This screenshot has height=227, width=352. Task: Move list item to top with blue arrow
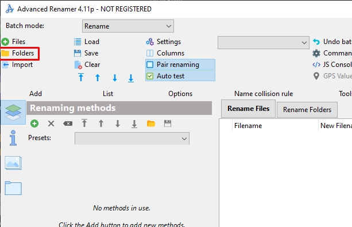pos(81,78)
